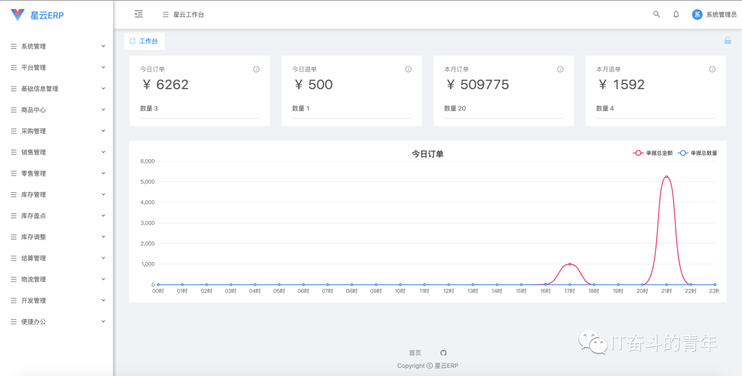This screenshot has width=742, height=376.
Task: Click the 21时 peak data point
Action: point(666,177)
